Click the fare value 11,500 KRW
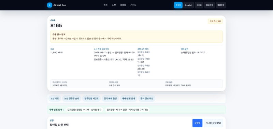The width and height of the screenshot is (273, 129). tap(57, 53)
